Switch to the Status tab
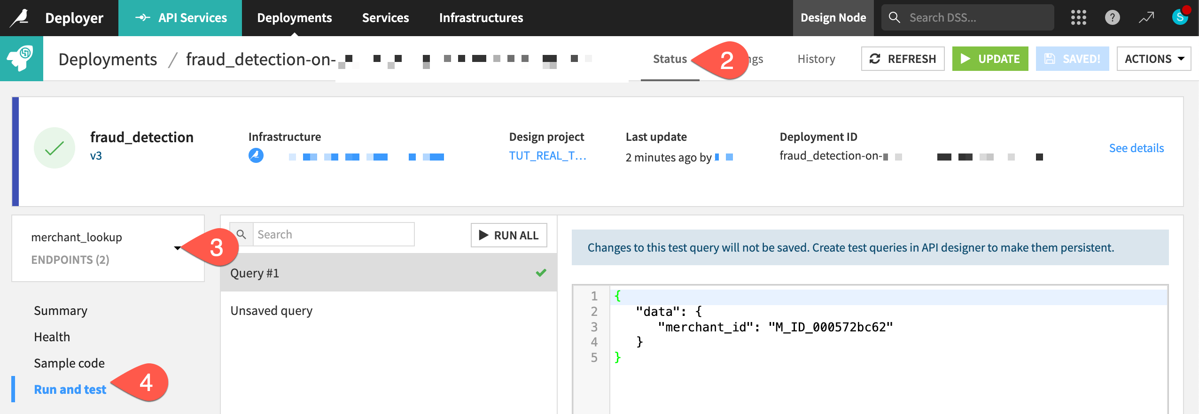Screen dimensions: 1199x414 coord(670,59)
